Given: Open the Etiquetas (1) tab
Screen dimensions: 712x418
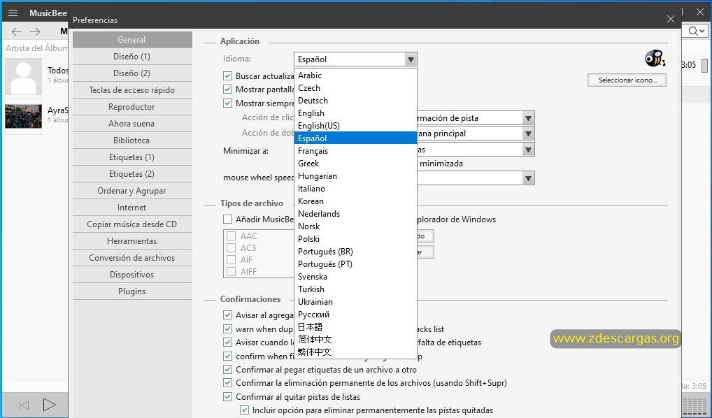Looking at the screenshot, I should tap(132, 157).
